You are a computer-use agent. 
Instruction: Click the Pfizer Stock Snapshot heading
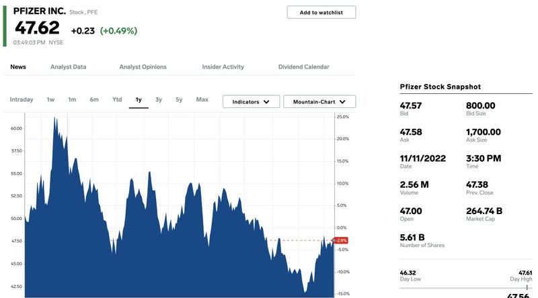pos(440,87)
